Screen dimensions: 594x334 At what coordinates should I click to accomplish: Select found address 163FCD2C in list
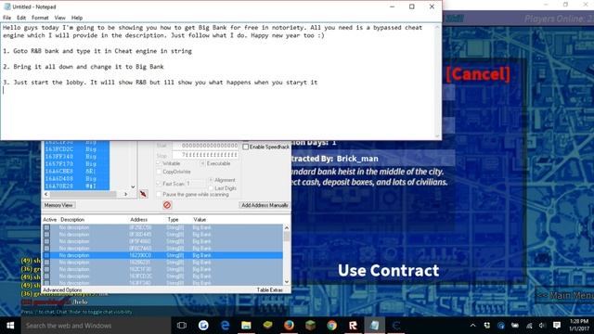click(x=77, y=149)
